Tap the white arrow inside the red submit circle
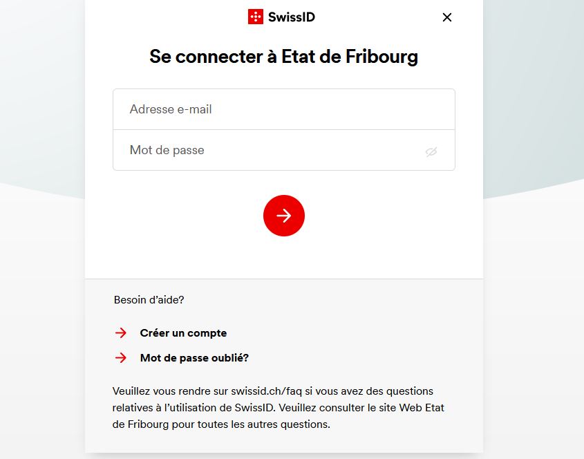This screenshot has width=584, height=459. click(x=283, y=215)
